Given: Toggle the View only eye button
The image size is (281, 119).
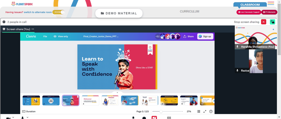Looking at the screenshot, I should point(61,37).
